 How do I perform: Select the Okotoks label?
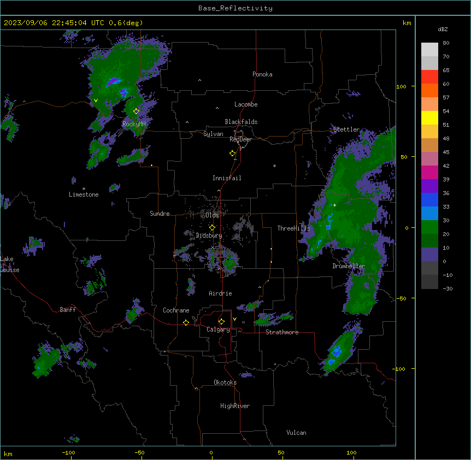225,382
